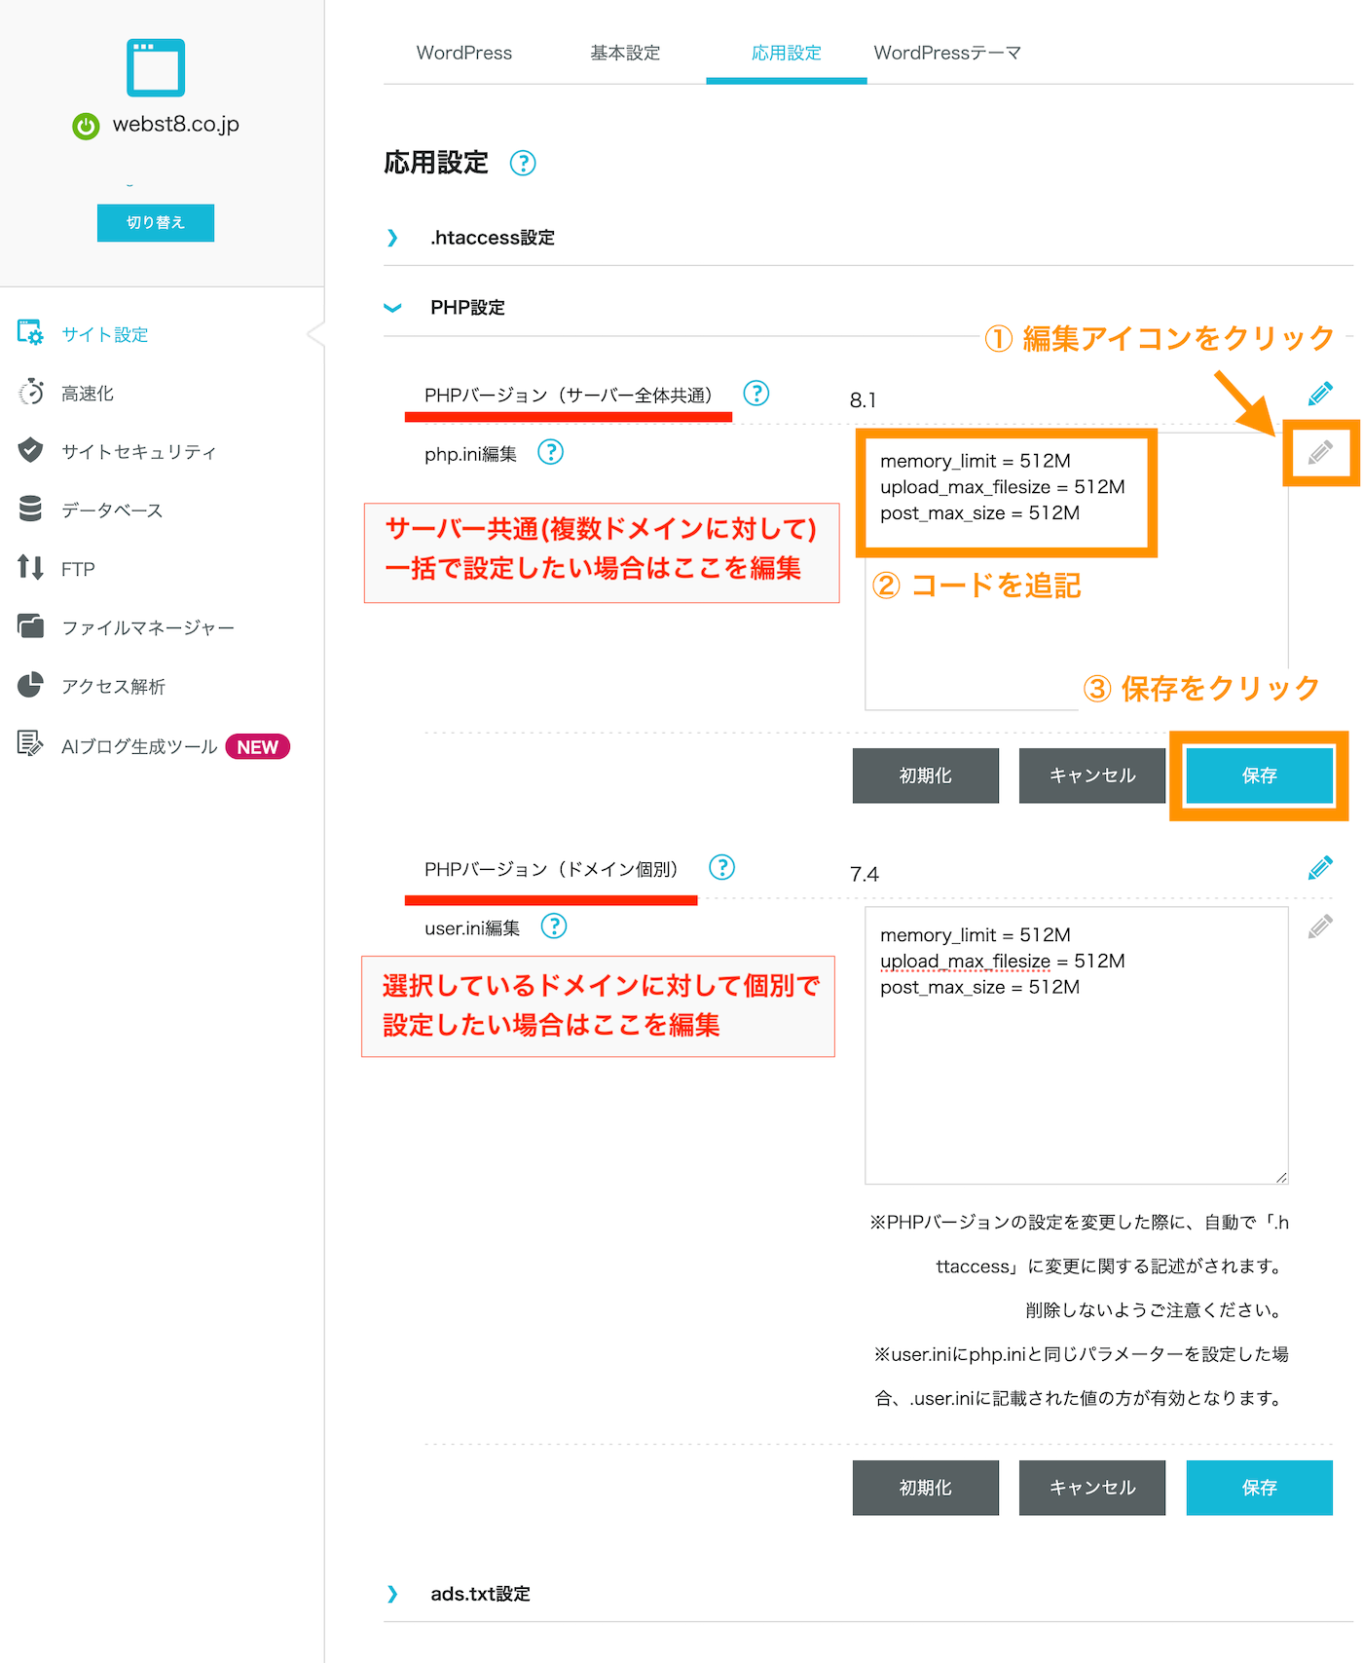Screen dimensions: 1363x1663
Task: Click gray pencil to edit php.ini
Action: tap(1320, 452)
